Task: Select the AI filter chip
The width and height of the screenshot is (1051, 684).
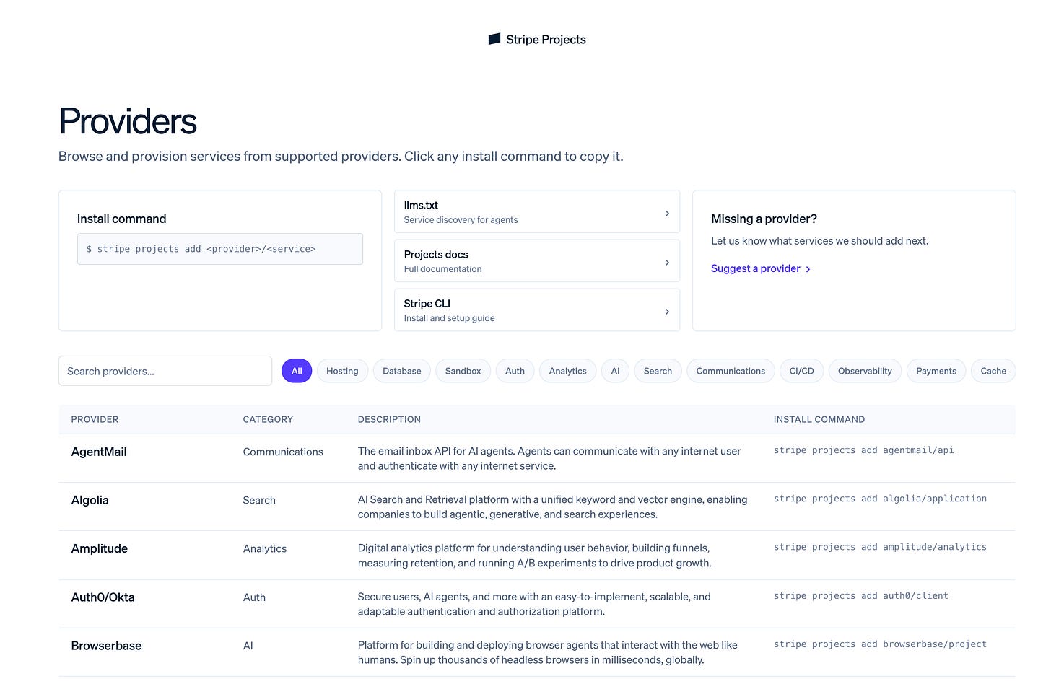Action: (x=615, y=371)
